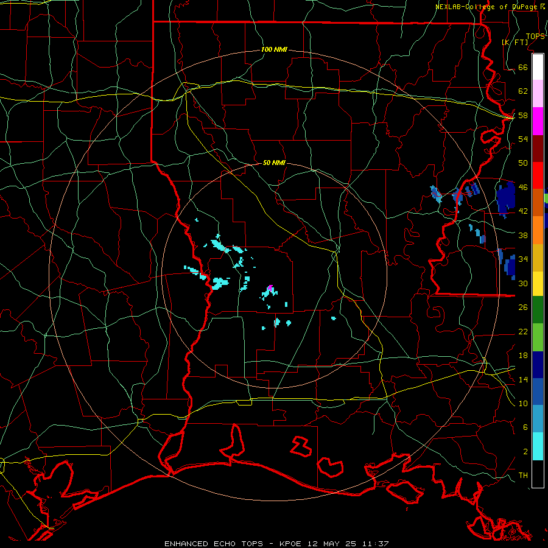The height and width of the screenshot is (548, 548).
Task: Click the 38 legend value
Action: [523, 235]
